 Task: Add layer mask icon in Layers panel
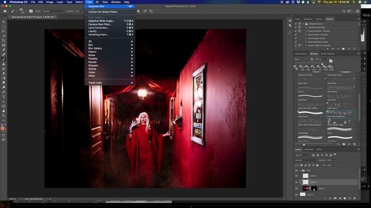click(x=335, y=198)
